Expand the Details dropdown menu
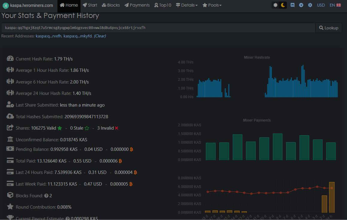Screen dimensions: 347x220 (x=187, y=5)
